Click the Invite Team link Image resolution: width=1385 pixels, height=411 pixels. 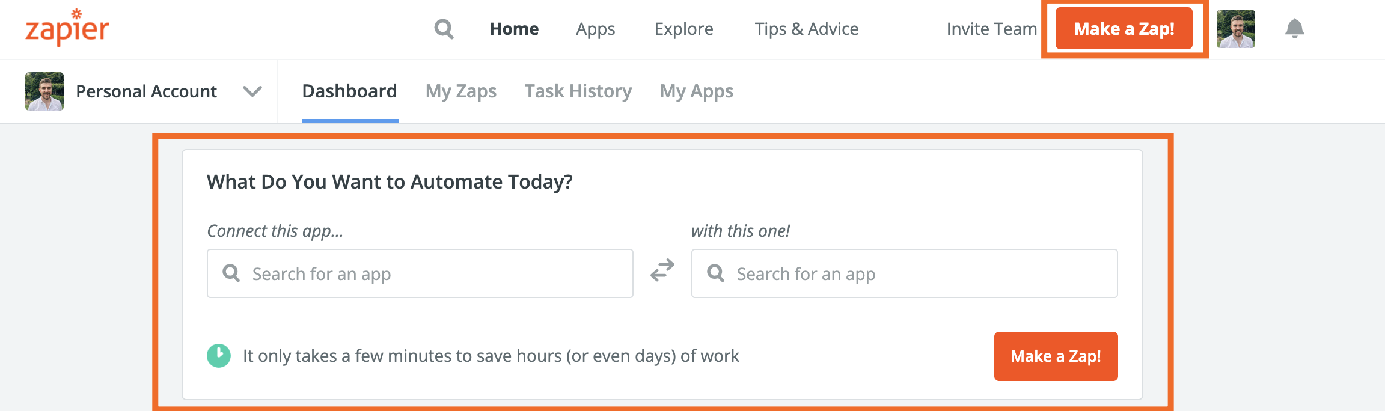(991, 29)
